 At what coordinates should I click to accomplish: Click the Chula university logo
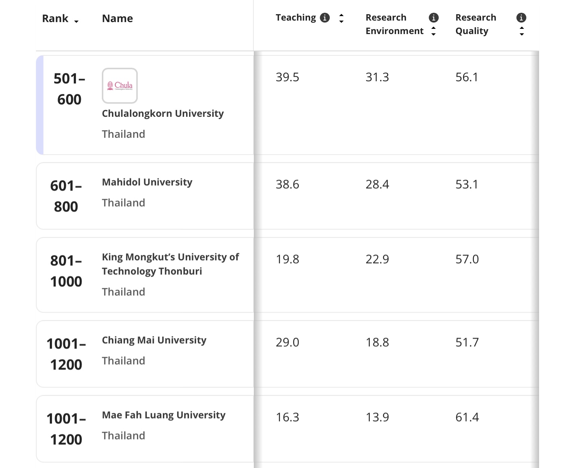tap(120, 86)
